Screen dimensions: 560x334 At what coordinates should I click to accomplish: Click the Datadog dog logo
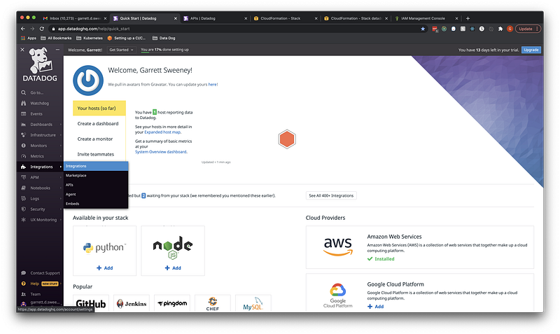pos(40,64)
